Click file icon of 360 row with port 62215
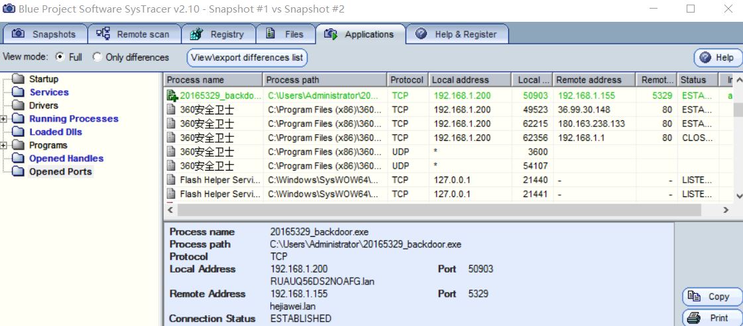The height and width of the screenshot is (326, 743). pyautogui.click(x=172, y=124)
